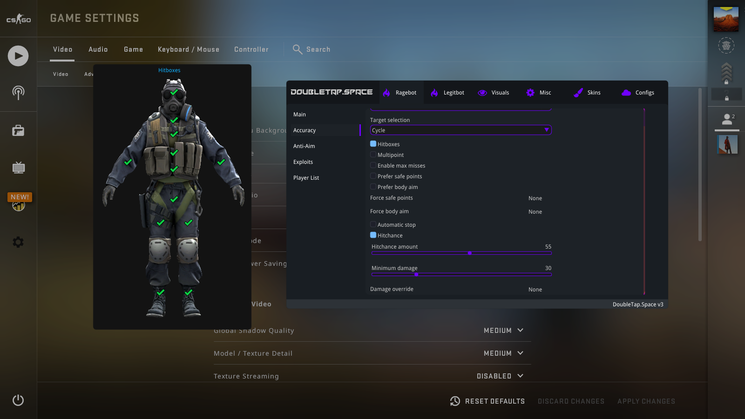Enable Automatic stop checkbox
This screenshot has width=745, height=419.
373,224
